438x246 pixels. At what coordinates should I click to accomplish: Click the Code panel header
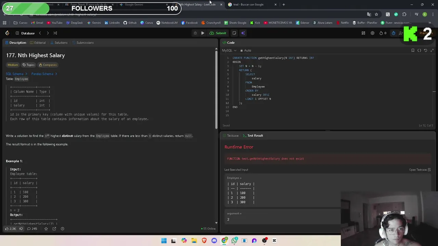pyautogui.click(x=228, y=43)
